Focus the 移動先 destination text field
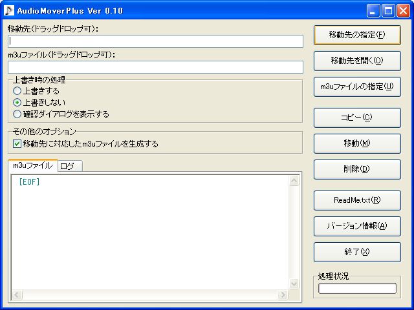This screenshot has width=414, height=310. (x=155, y=41)
